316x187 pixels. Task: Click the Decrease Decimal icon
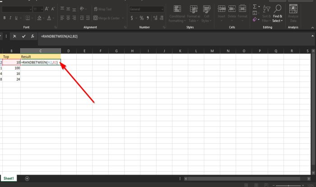[162, 18]
